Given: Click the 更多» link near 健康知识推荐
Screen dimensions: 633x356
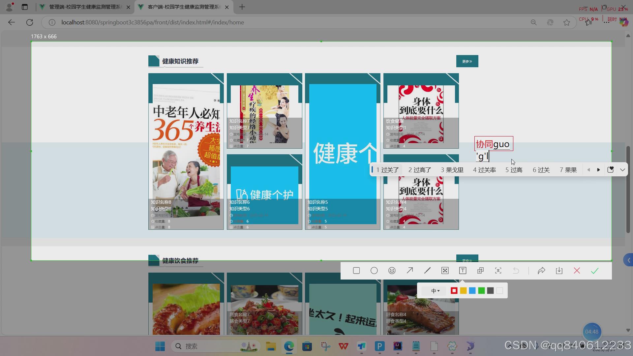Looking at the screenshot, I should point(467,61).
